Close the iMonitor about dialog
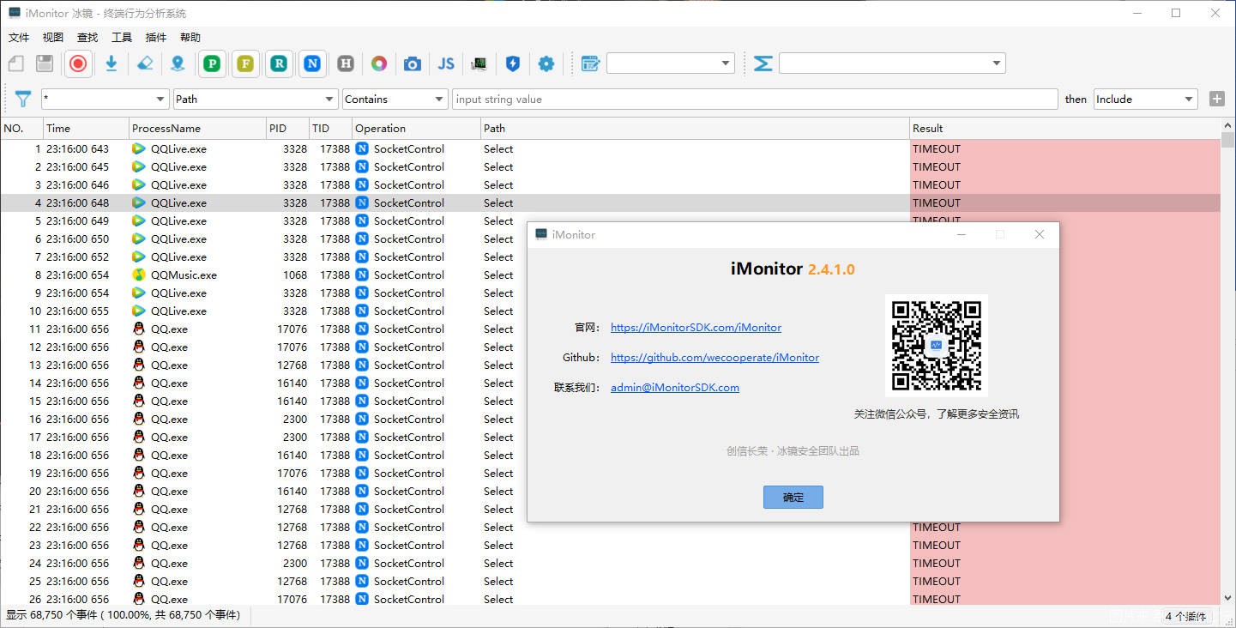The image size is (1236, 628). pyautogui.click(x=1040, y=234)
